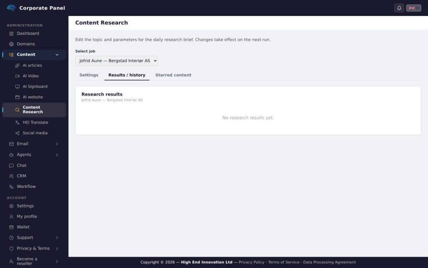Open the Terms of Service footer link
The height and width of the screenshot is (268, 428).
click(x=284, y=262)
